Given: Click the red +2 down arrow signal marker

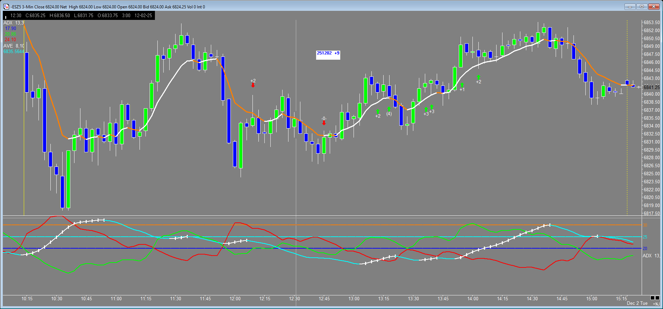Looking at the screenshot, I should 253,85.
